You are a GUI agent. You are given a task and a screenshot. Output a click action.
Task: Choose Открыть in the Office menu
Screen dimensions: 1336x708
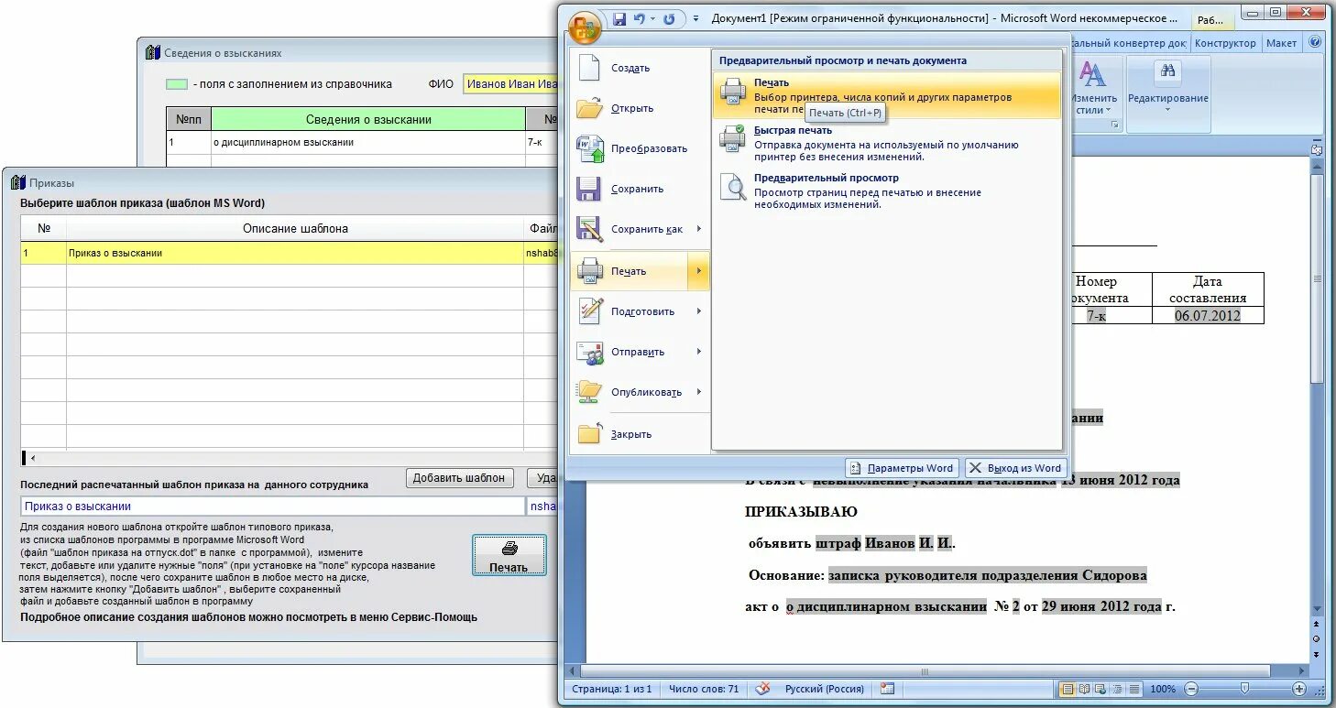click(x=639, y=108)
